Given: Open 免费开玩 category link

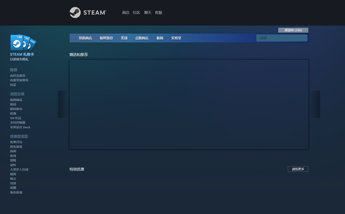Looking at the screenshot, I should pyautogui.click(x=16, y=142).
